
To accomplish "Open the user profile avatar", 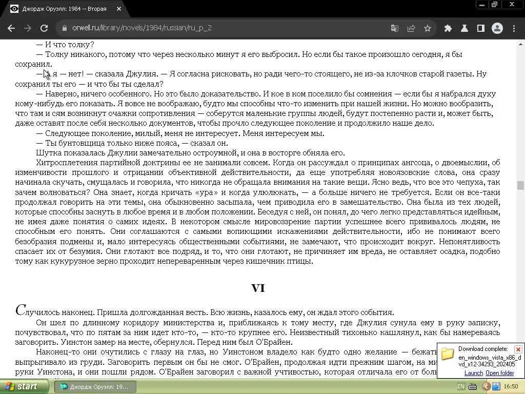I will 497,29.
